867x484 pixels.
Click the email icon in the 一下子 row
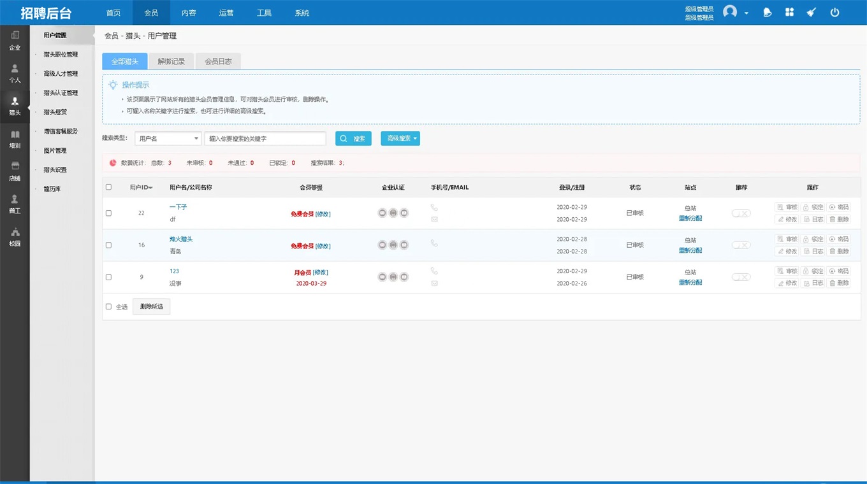click(x=434, y=219)
